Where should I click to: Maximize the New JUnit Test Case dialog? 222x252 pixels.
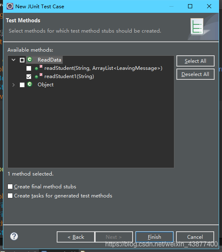coord(190,6)
